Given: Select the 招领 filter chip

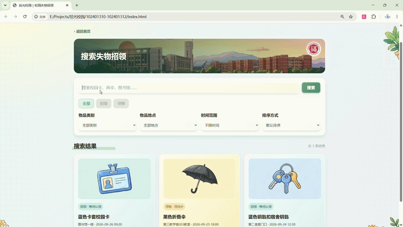Looking at the screenshot, I should [104, 103].
